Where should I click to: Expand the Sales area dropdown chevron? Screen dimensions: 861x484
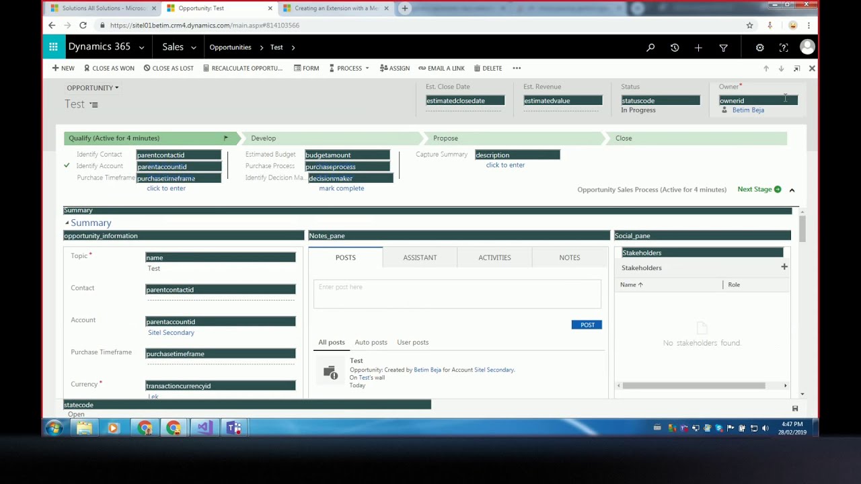pos(194,48)
